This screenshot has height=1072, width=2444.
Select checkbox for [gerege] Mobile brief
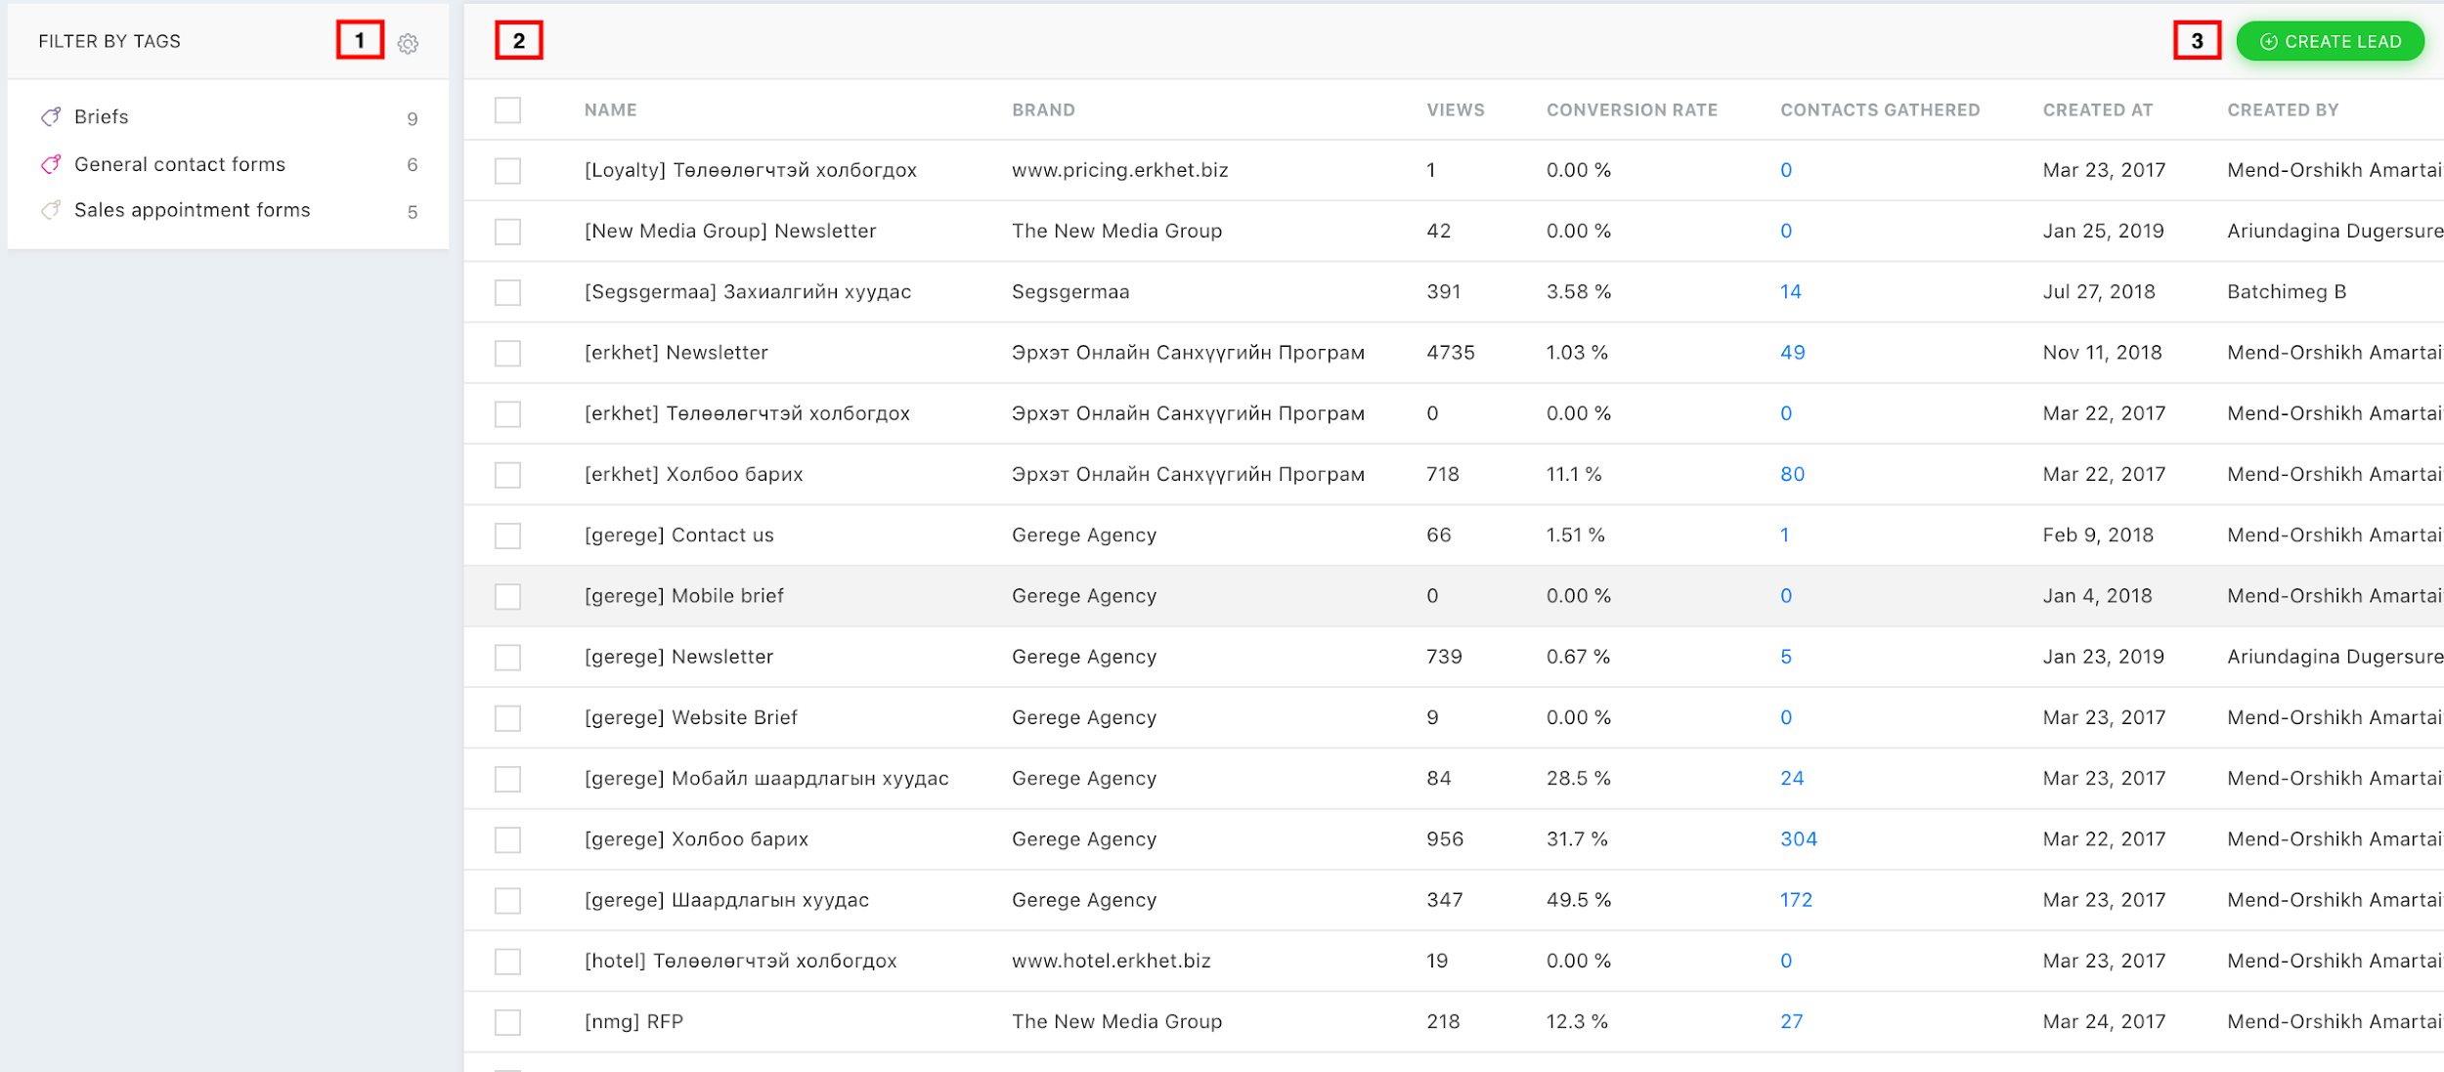pyautogui.click(x=507, y=596)
